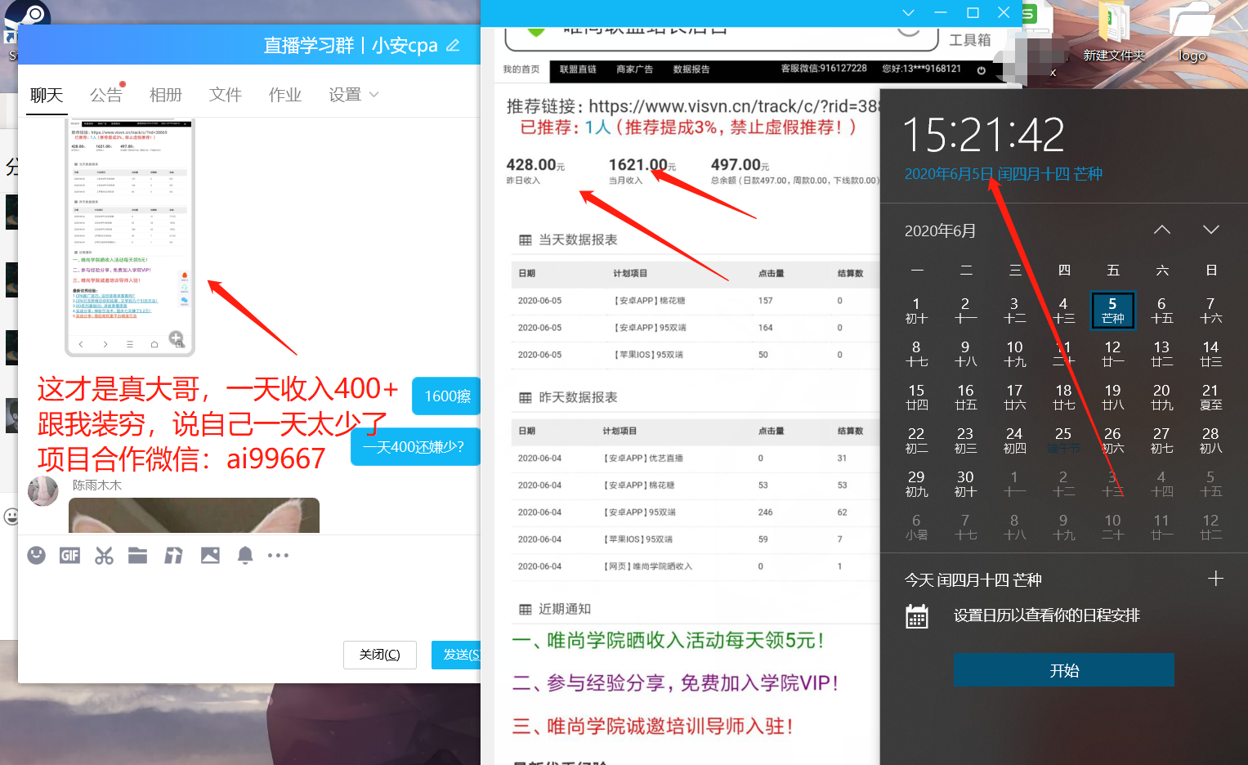Viewport: 1248px width, 765px height.
Task: Click row 2020-06-04 【网页】唯尚学院晒收入
Action: pos(695,566)
